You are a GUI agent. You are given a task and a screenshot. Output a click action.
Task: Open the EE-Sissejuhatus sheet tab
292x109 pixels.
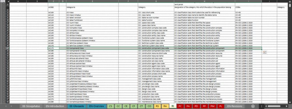tap(31, 106)
